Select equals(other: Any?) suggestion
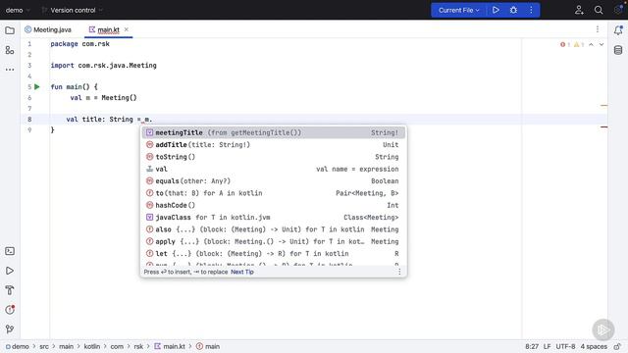This screenshot has height=353, width=628. tap(273, 180)
